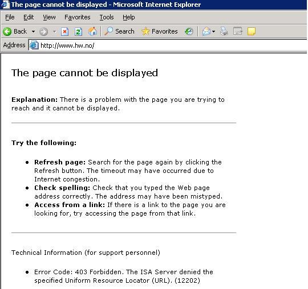Open the Back history dropdown arrow
The image size is (308, 289).
[x=34, y=31]
